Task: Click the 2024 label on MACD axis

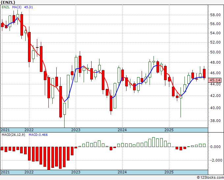Action: [122, 172]
